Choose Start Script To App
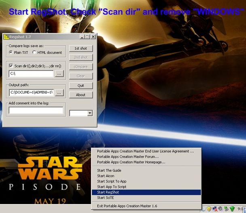Image resolution: width=246 pixels, height=213 pixels. click(146, 181)
